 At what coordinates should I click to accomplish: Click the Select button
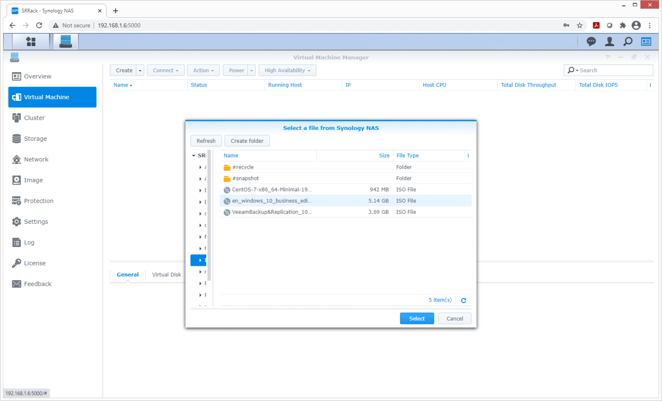point(417,319)
